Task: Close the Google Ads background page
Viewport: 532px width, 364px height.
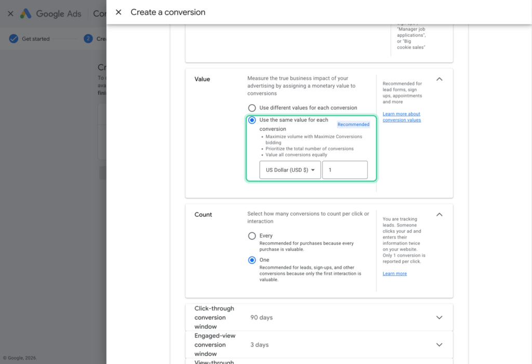Action: 10,13
